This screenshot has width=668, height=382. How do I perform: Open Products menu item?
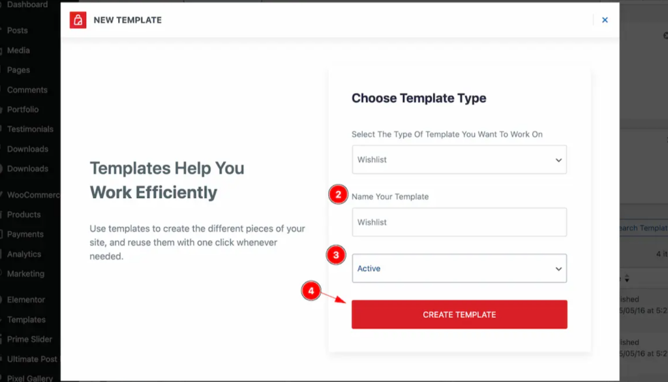pyautogui.click(x=23, y=214)
